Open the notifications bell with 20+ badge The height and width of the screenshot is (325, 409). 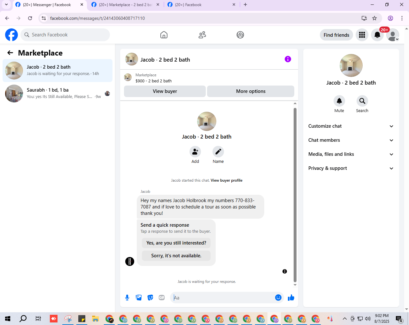(x=377, y=35)
